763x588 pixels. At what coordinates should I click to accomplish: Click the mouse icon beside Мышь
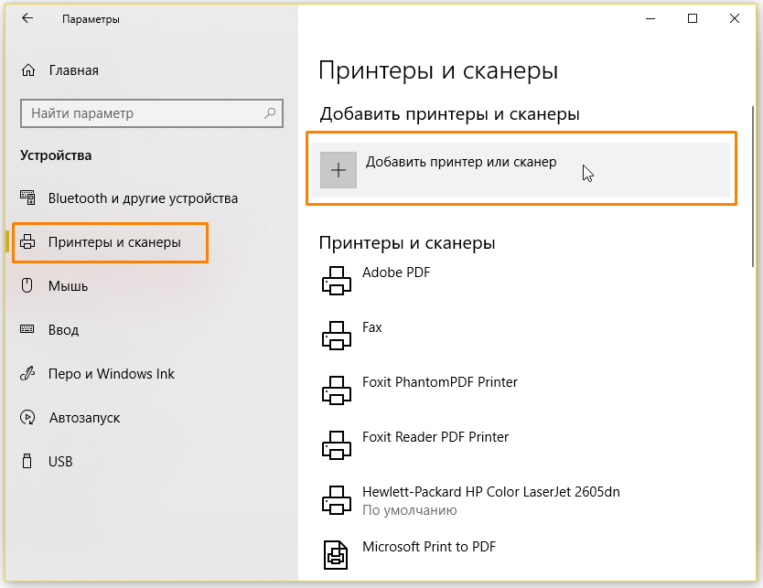[28, 285]
